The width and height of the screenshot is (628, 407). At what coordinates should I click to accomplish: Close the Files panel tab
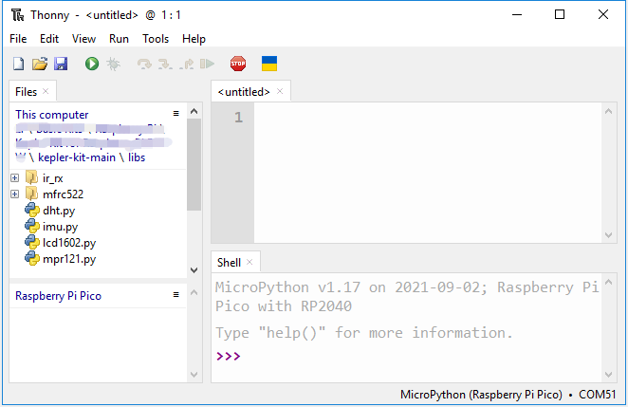pyautogui.click(x=46, y=91)
